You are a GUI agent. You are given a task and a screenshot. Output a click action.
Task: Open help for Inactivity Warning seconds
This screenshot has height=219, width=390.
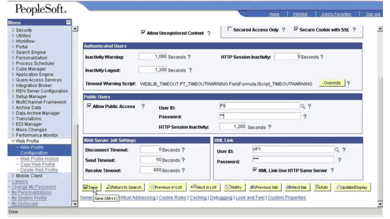tap(189, 57)
